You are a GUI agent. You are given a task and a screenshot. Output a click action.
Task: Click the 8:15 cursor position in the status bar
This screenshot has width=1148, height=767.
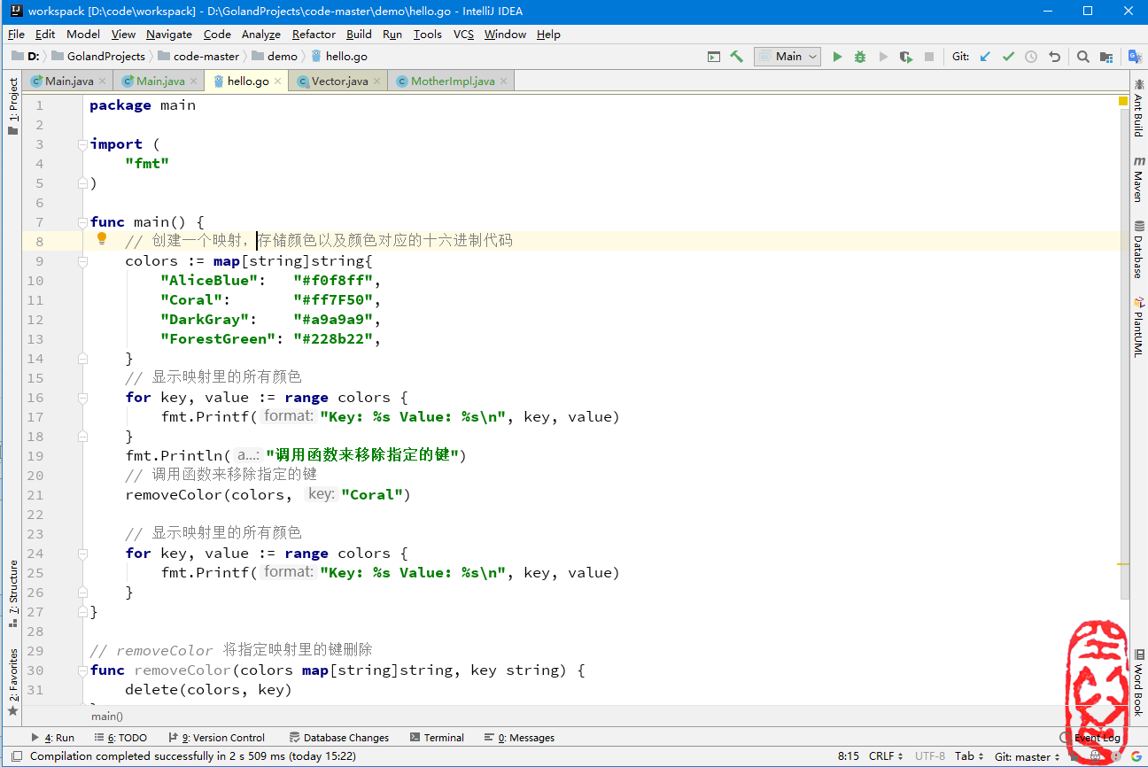click(x=849, y=756)
